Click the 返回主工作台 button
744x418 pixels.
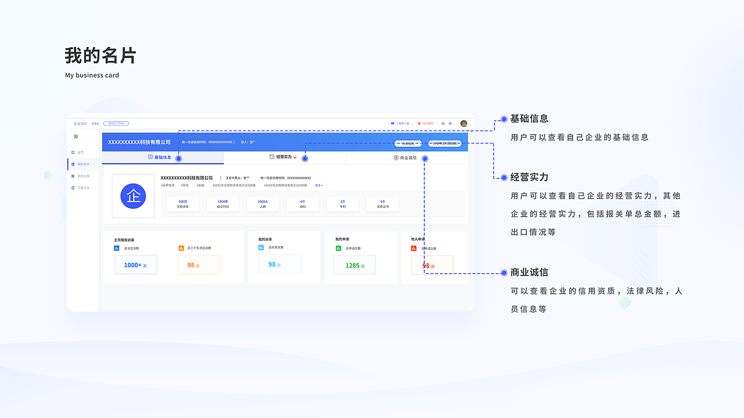tap(116, 124)
